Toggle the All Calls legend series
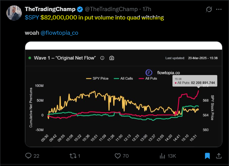The height and width of the screenshot is (166, 229). coord(123,78)
